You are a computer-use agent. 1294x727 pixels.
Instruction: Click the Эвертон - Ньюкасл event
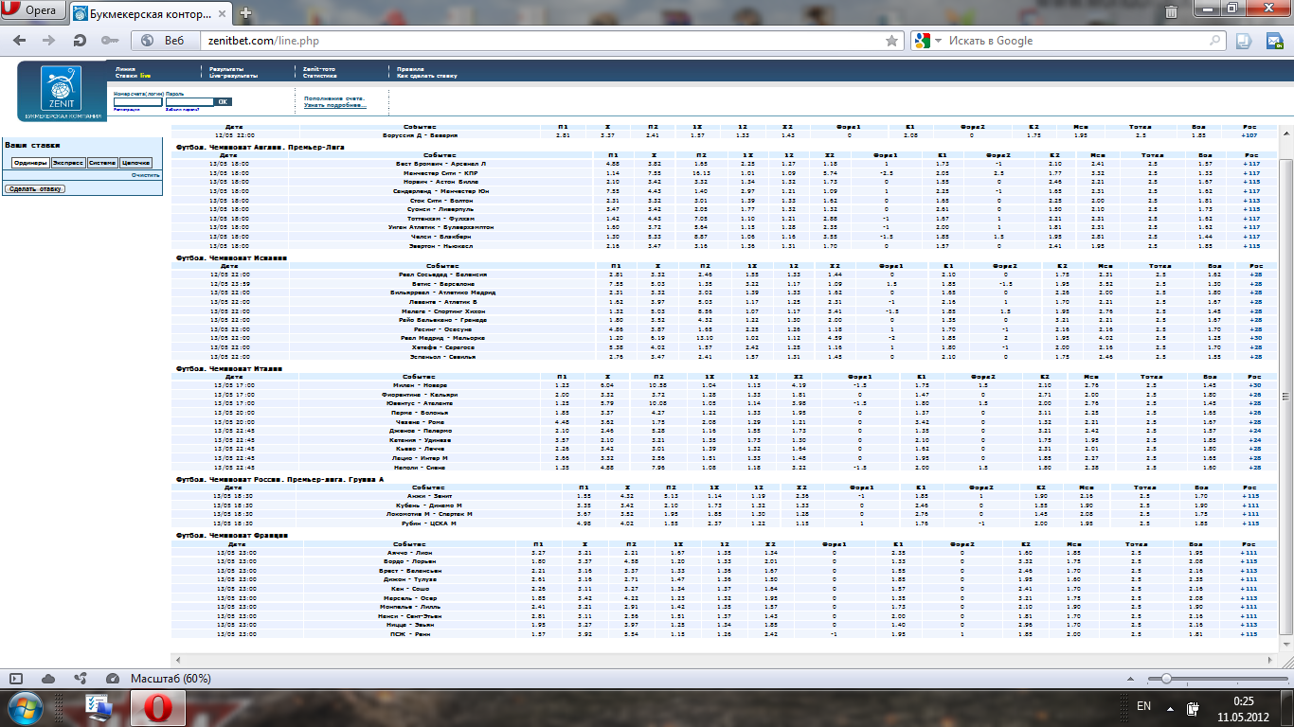tap(440, 246)
